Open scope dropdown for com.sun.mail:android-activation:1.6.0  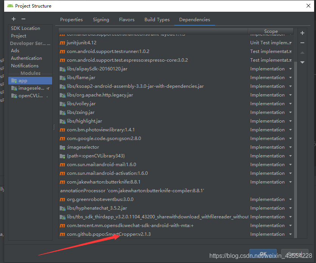[x=290, y=173]
